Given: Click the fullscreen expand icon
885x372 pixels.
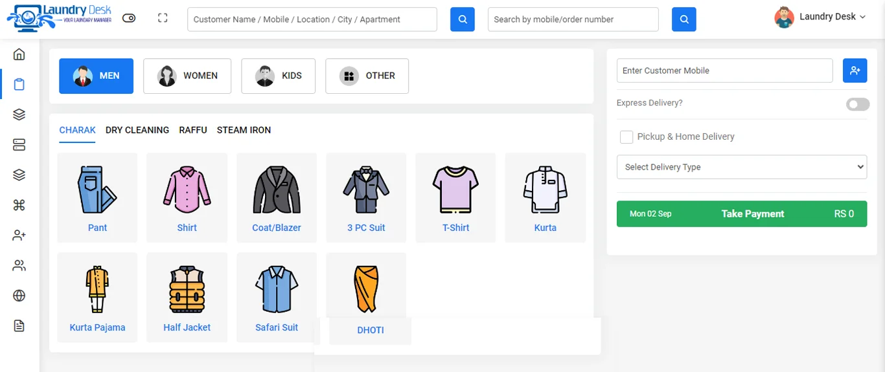Looking at the screenshot, I should 163,19.
